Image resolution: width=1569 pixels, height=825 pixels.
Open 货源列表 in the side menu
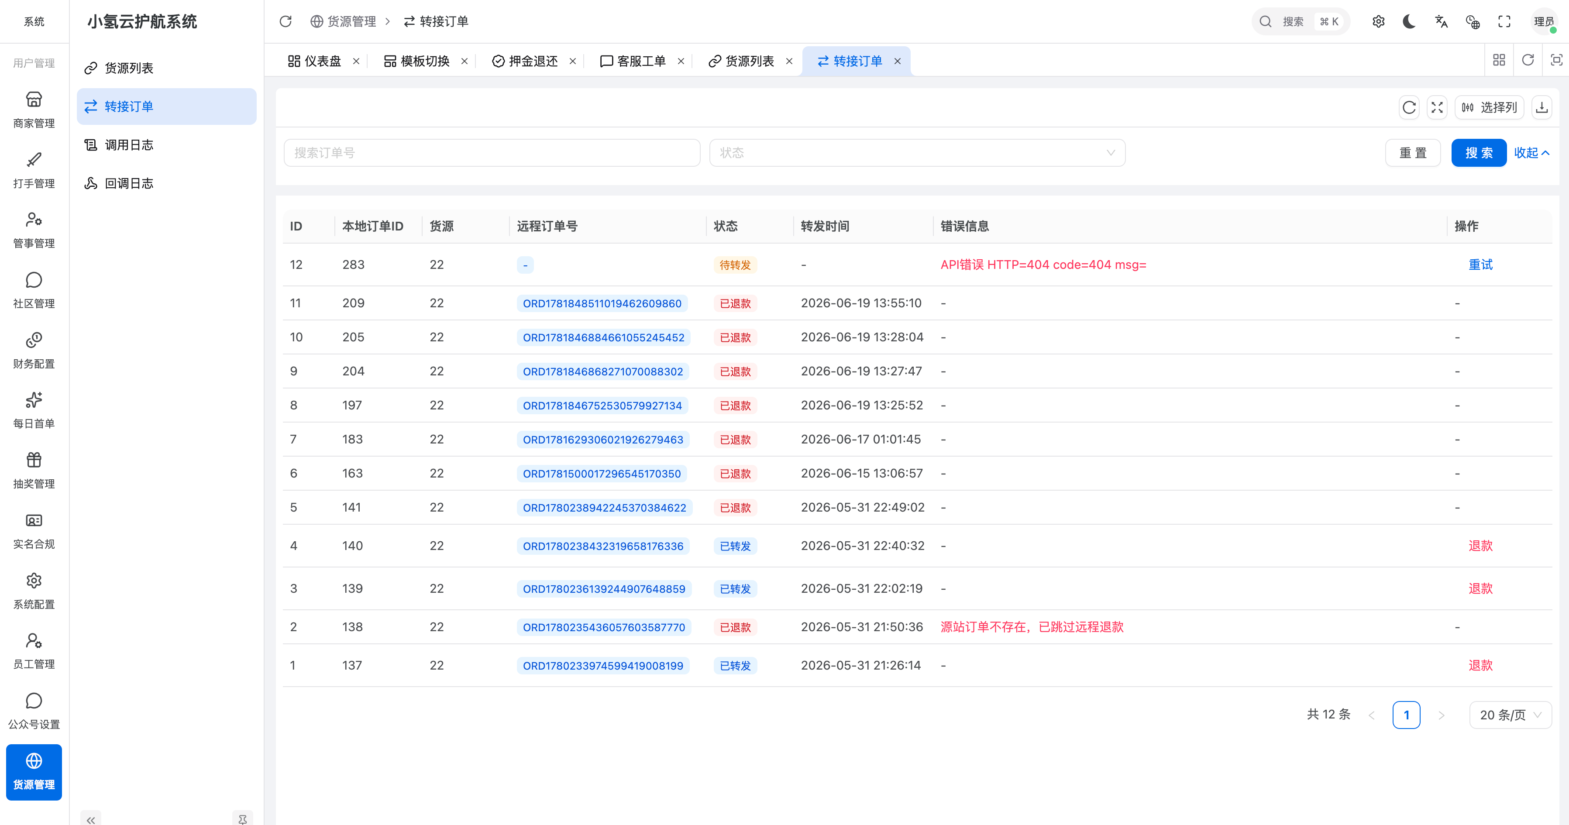tap(166, 68)
